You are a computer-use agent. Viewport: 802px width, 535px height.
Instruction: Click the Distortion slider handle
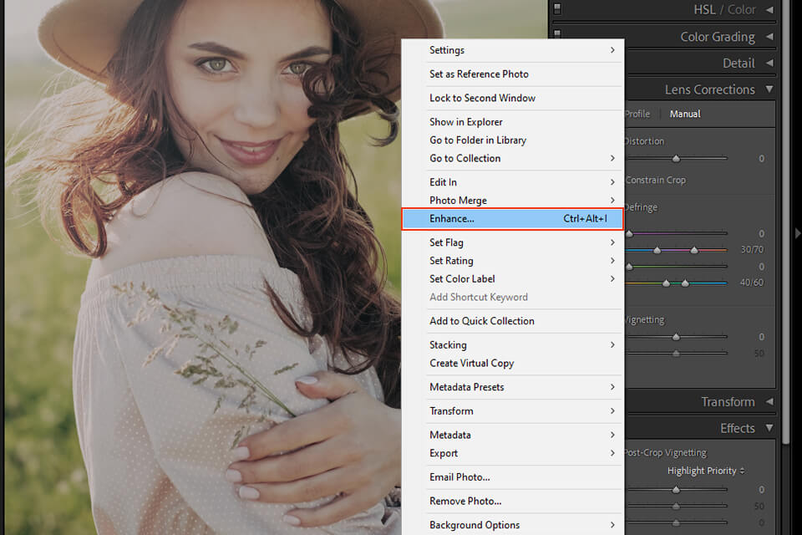pos(676,158)
